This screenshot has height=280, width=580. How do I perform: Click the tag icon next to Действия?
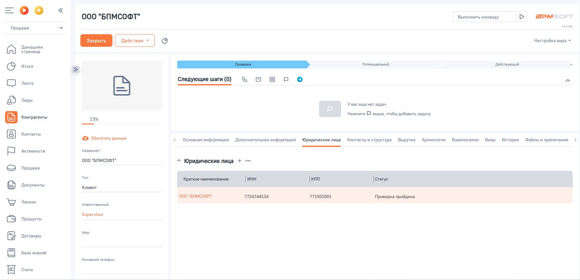[165, 41]
